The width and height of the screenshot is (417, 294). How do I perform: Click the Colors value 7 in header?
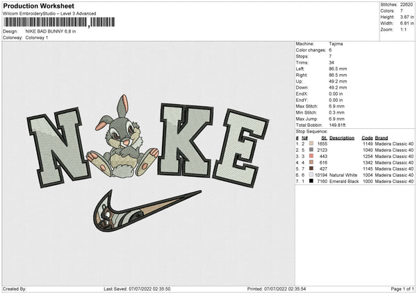coord(402,11)
